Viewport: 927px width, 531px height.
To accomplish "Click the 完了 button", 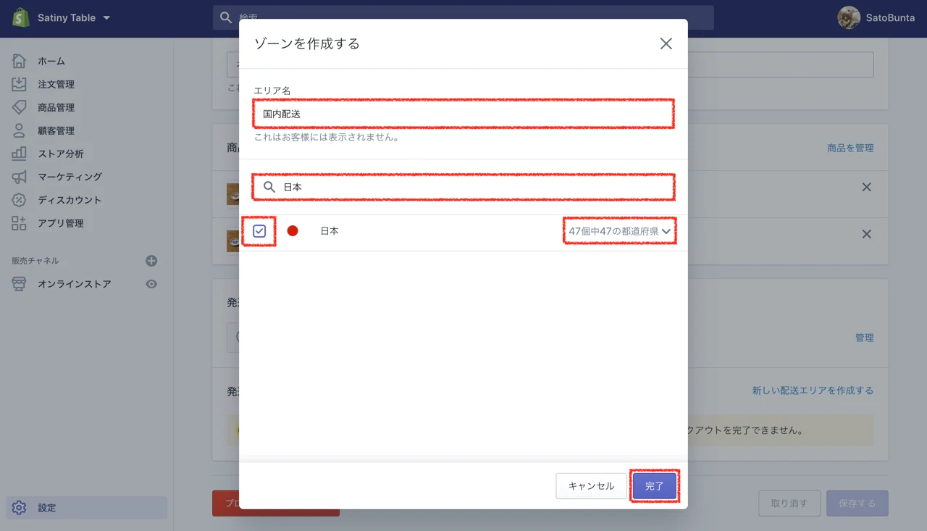I will tap(654, 486).
